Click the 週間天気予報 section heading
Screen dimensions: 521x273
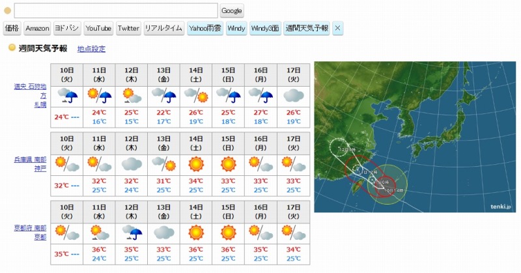pyautogui.click(x=43, y=49)
